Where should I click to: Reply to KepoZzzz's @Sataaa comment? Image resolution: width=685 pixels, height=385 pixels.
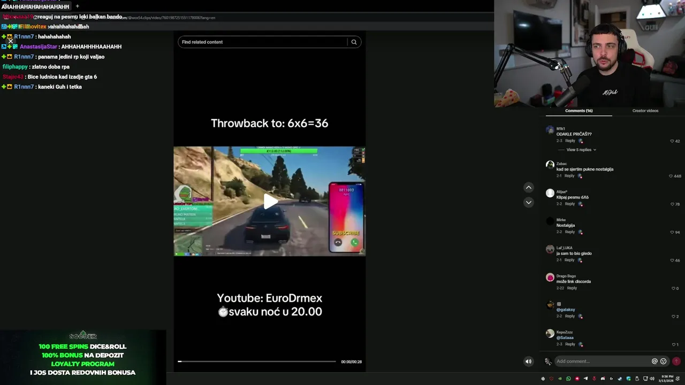[570, 344]
